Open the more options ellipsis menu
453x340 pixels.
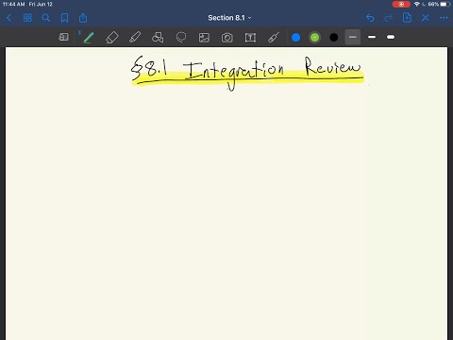pyautogui.click(x=444, y=18)
